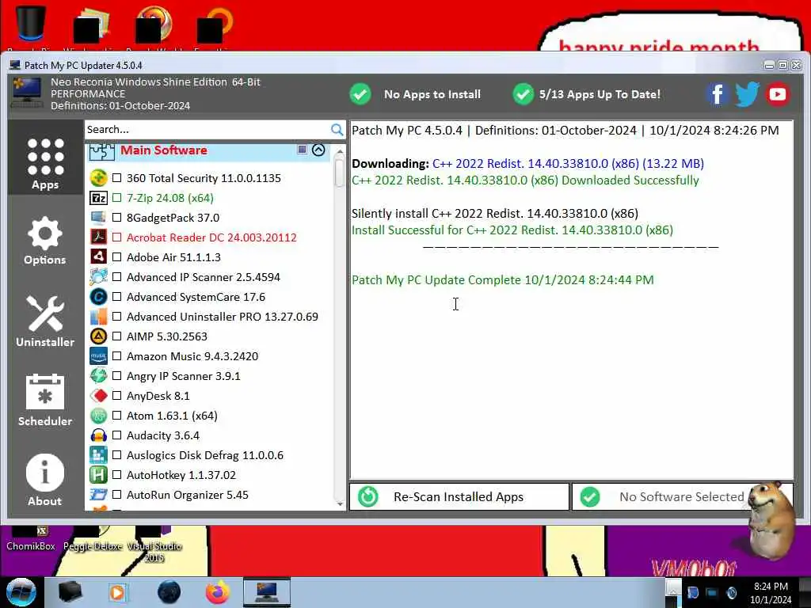Click the AutoRun Organizer icon
Viewport: 811px width, 608px height.
(98, 495)
